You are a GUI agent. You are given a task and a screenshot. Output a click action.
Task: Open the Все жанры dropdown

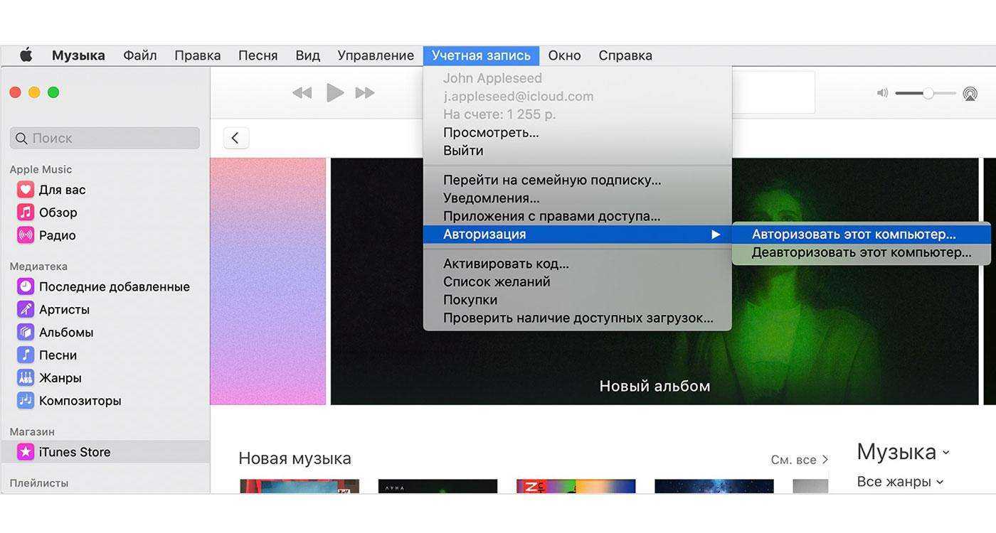[900, 482]
